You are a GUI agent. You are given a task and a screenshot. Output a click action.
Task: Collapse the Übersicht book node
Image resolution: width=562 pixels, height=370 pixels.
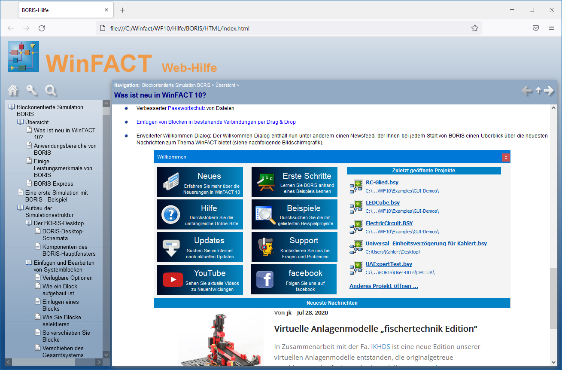[x=20, y=122]
